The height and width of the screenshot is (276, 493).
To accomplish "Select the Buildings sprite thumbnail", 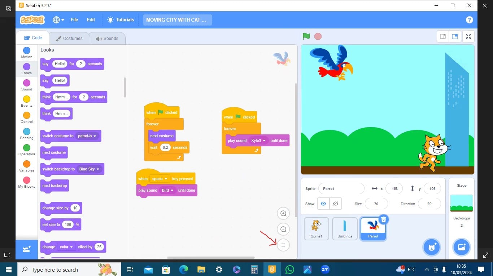I will pyautogui.click(x=344, y=228).
